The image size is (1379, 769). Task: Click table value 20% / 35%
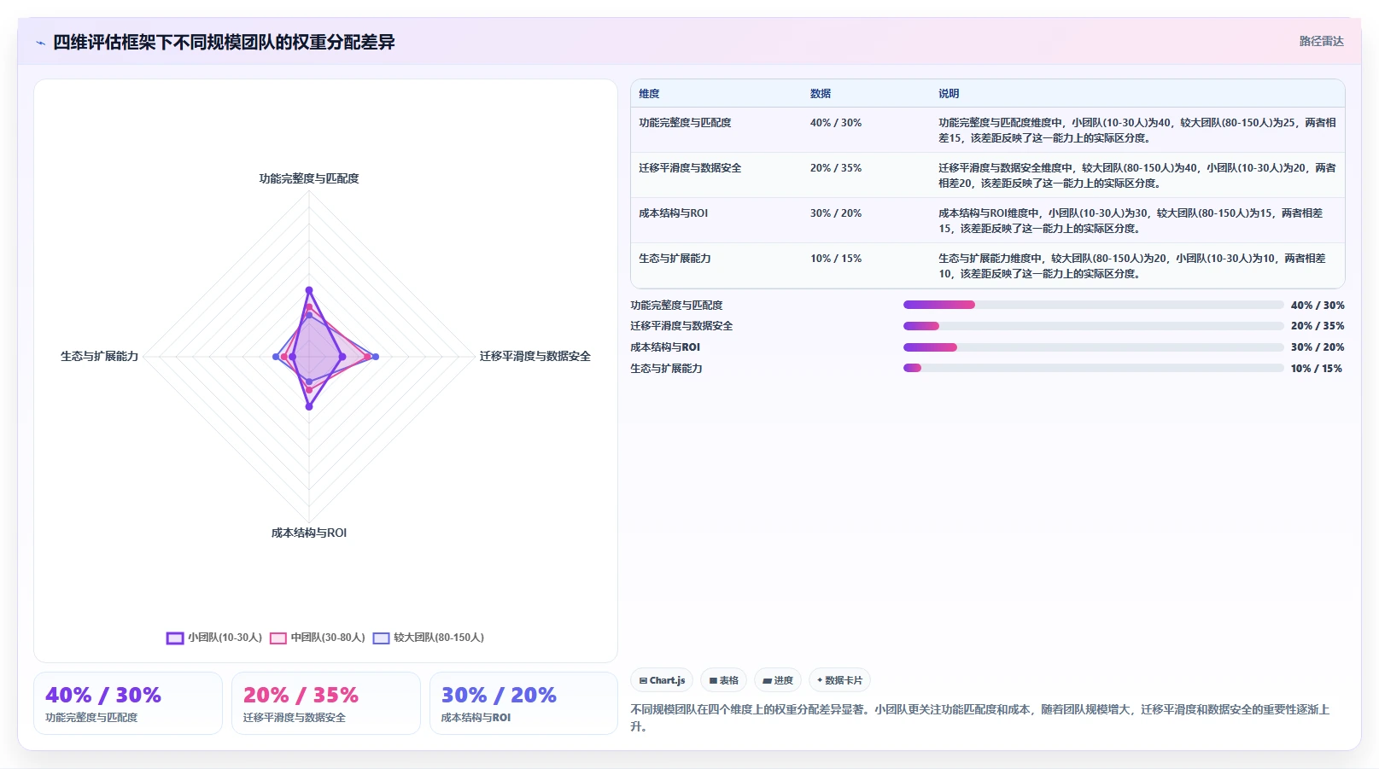pos(836,168)
